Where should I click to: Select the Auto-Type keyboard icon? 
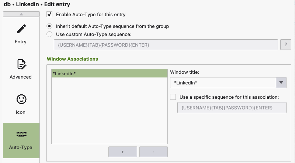[21, 134]
